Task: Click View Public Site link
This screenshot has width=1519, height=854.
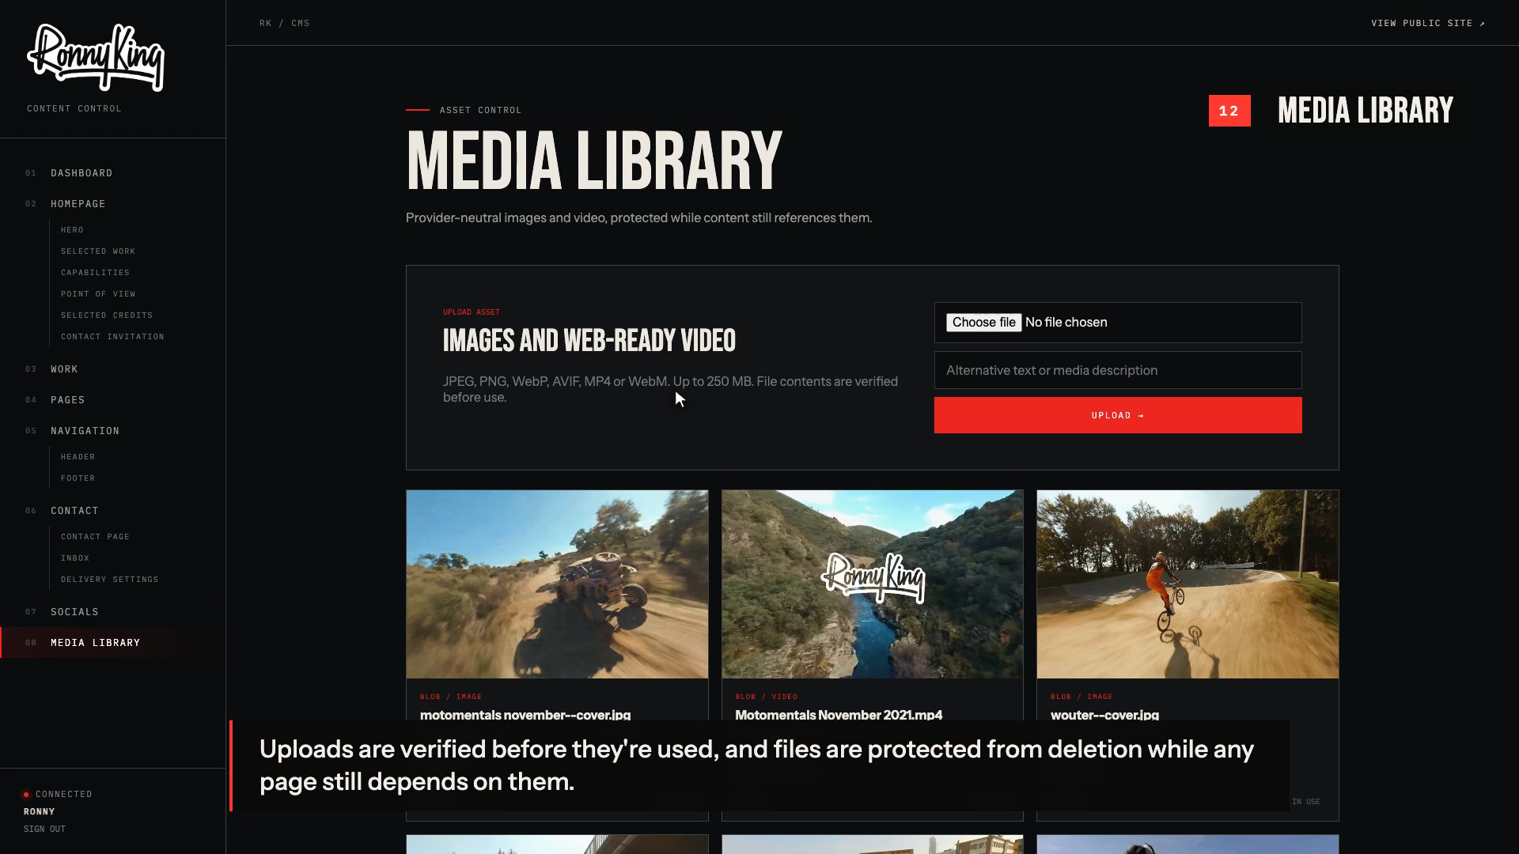Action: pyautogui.click(x=1428, y=24)
